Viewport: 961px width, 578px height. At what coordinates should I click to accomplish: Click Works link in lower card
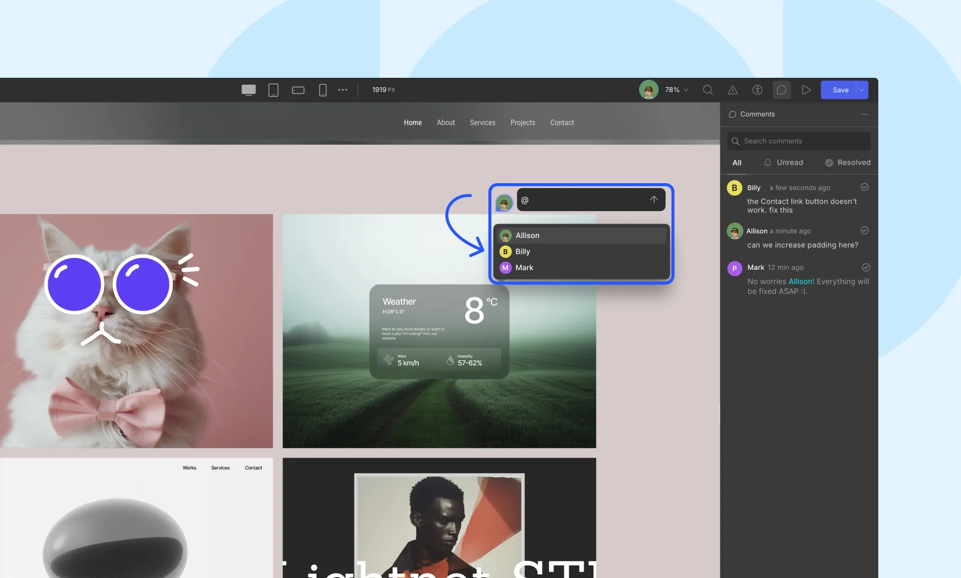[x=190, y=468]
